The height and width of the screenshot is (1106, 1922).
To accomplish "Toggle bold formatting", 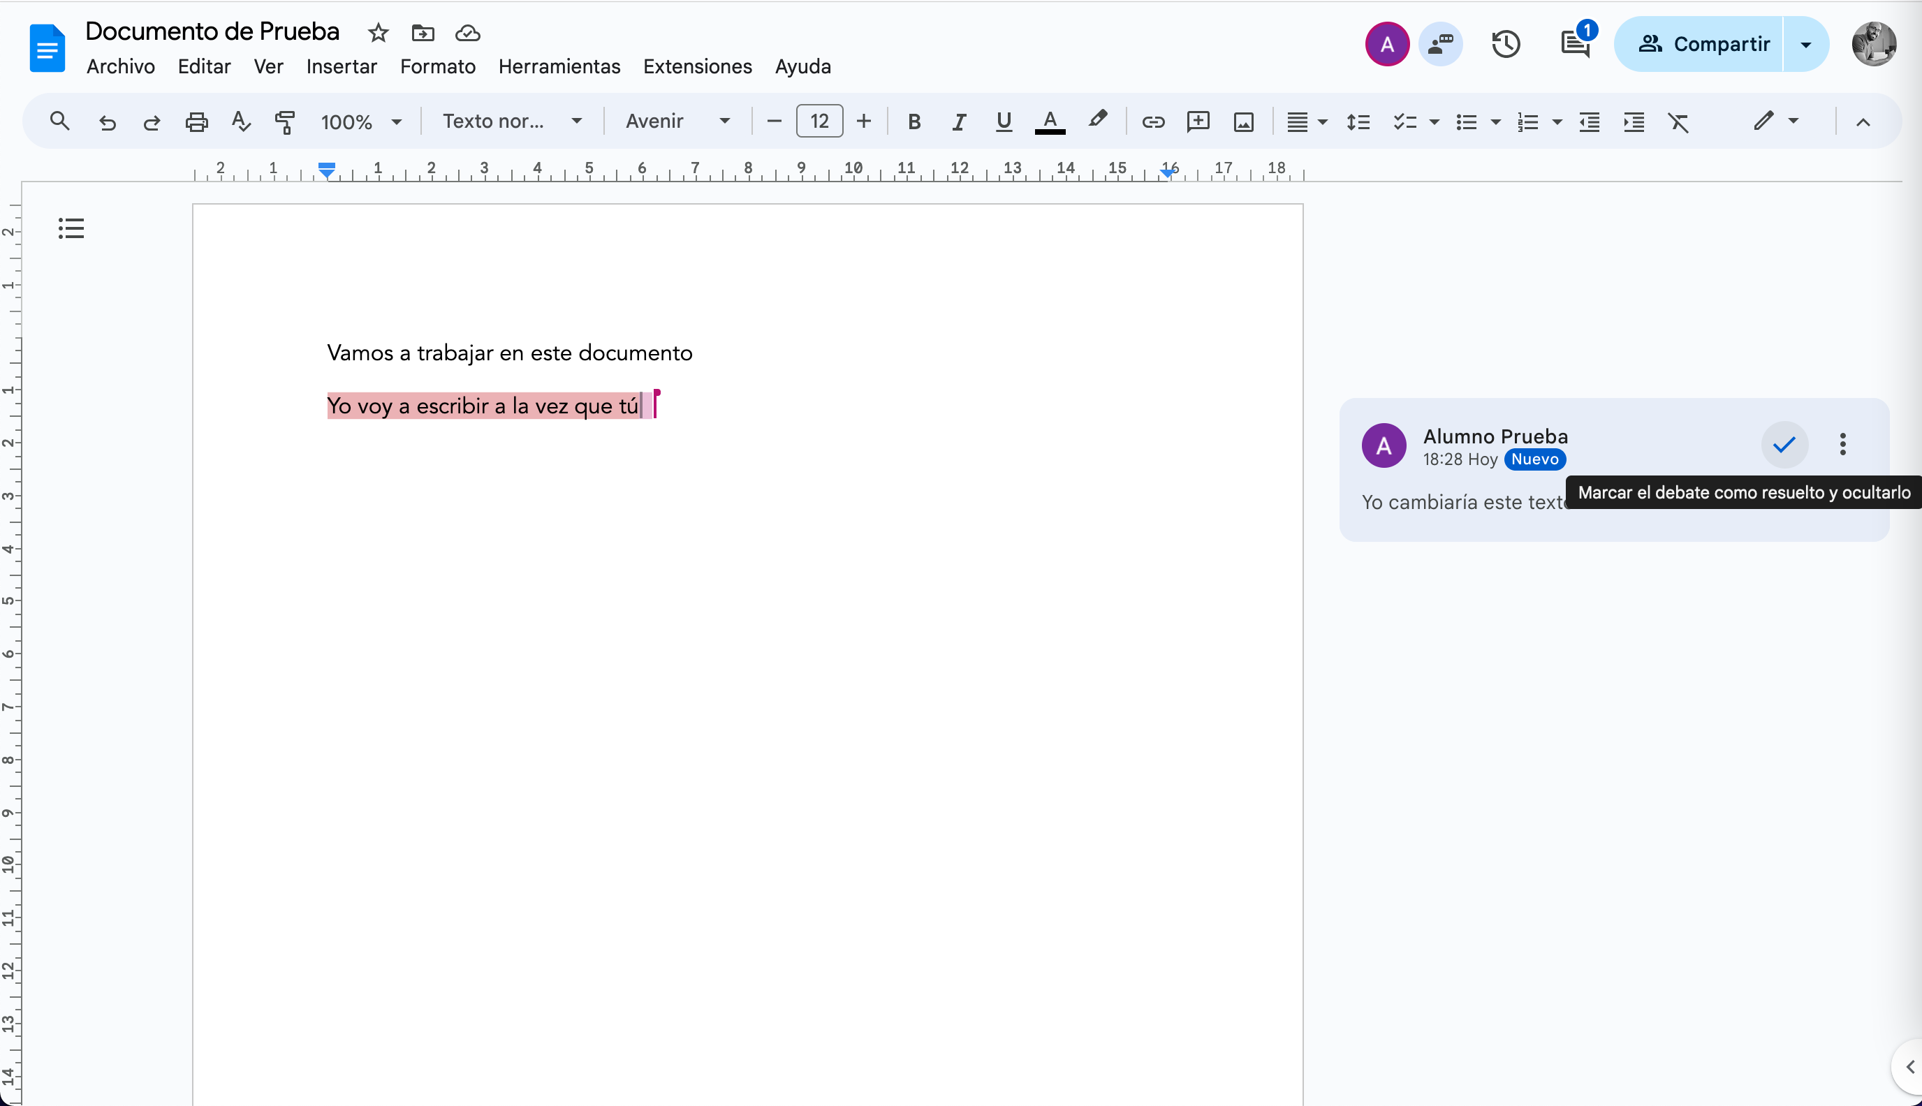I will (914, 121).
